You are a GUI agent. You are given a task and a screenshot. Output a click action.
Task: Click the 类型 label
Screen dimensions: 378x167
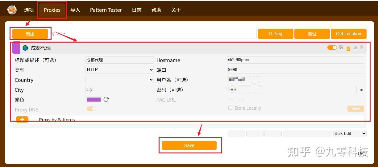coord(19,70)
